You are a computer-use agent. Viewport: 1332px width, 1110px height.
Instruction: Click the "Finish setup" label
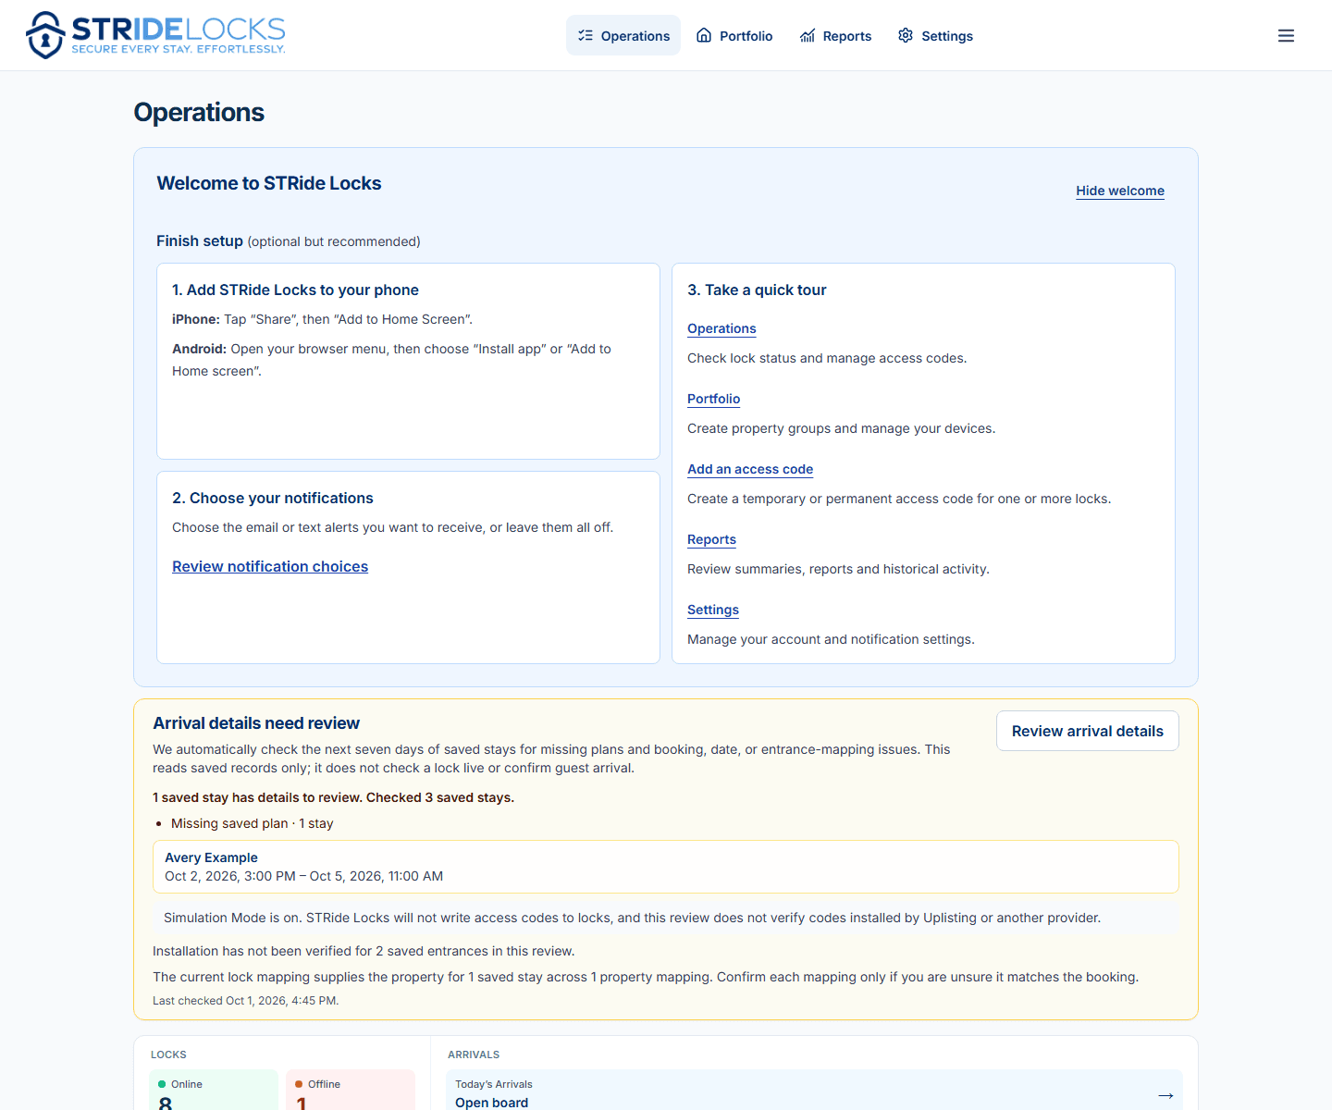[200, 240]
